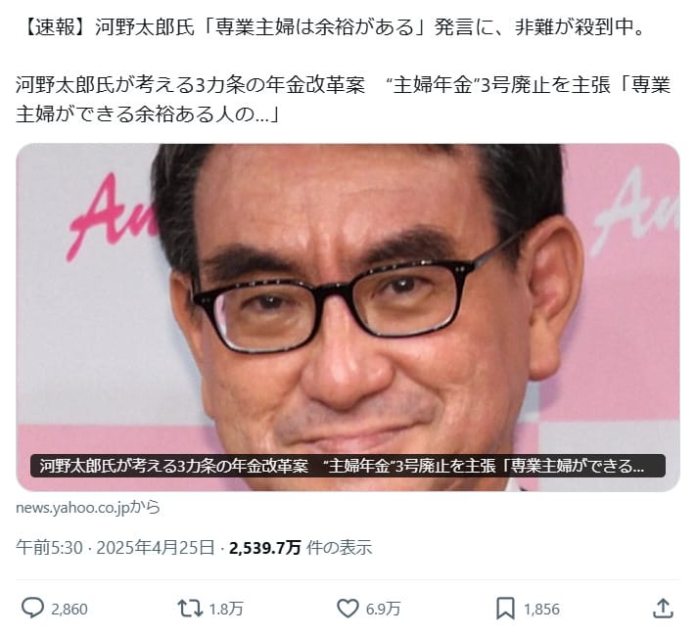This screenshot has width=696, height=635.
Task: Click the repost arrows icon
Action: coord(190,609)
